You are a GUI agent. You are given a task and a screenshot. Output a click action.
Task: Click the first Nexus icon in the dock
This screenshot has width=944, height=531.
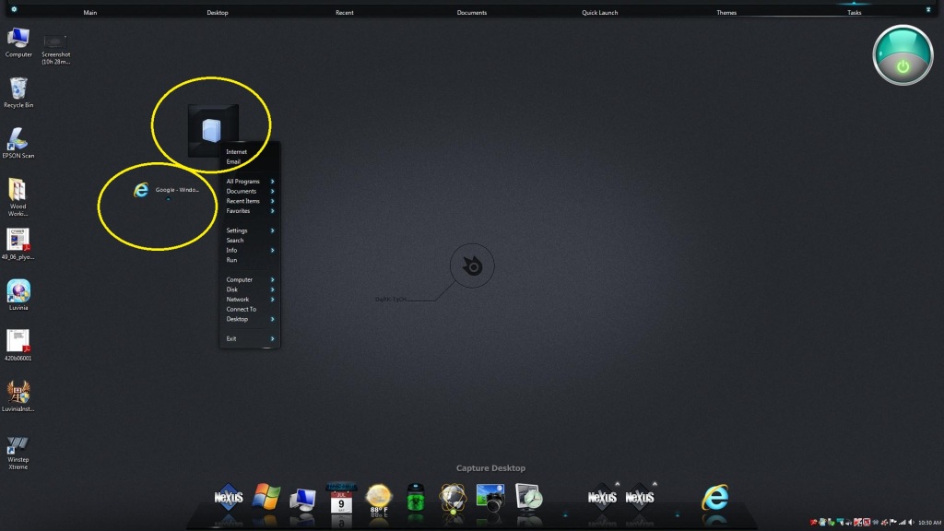[x=228, y=498]
